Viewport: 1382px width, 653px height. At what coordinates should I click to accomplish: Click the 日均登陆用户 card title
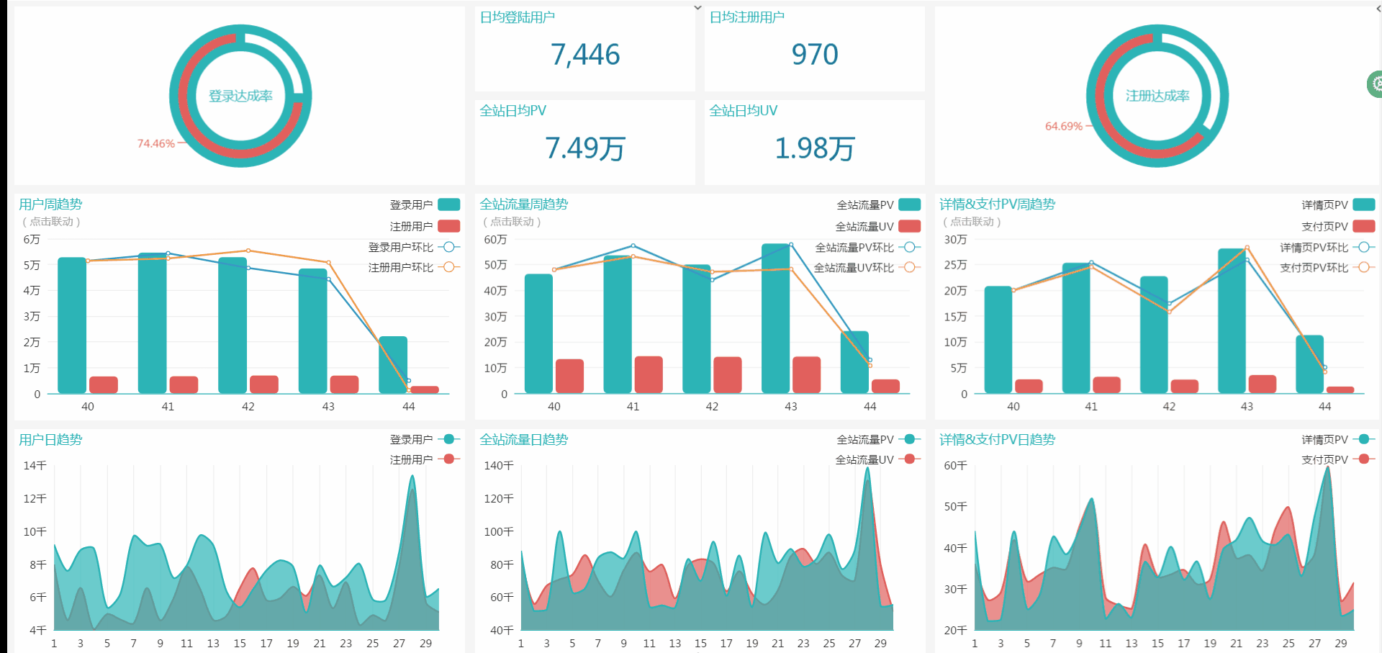tap(518, 17)
